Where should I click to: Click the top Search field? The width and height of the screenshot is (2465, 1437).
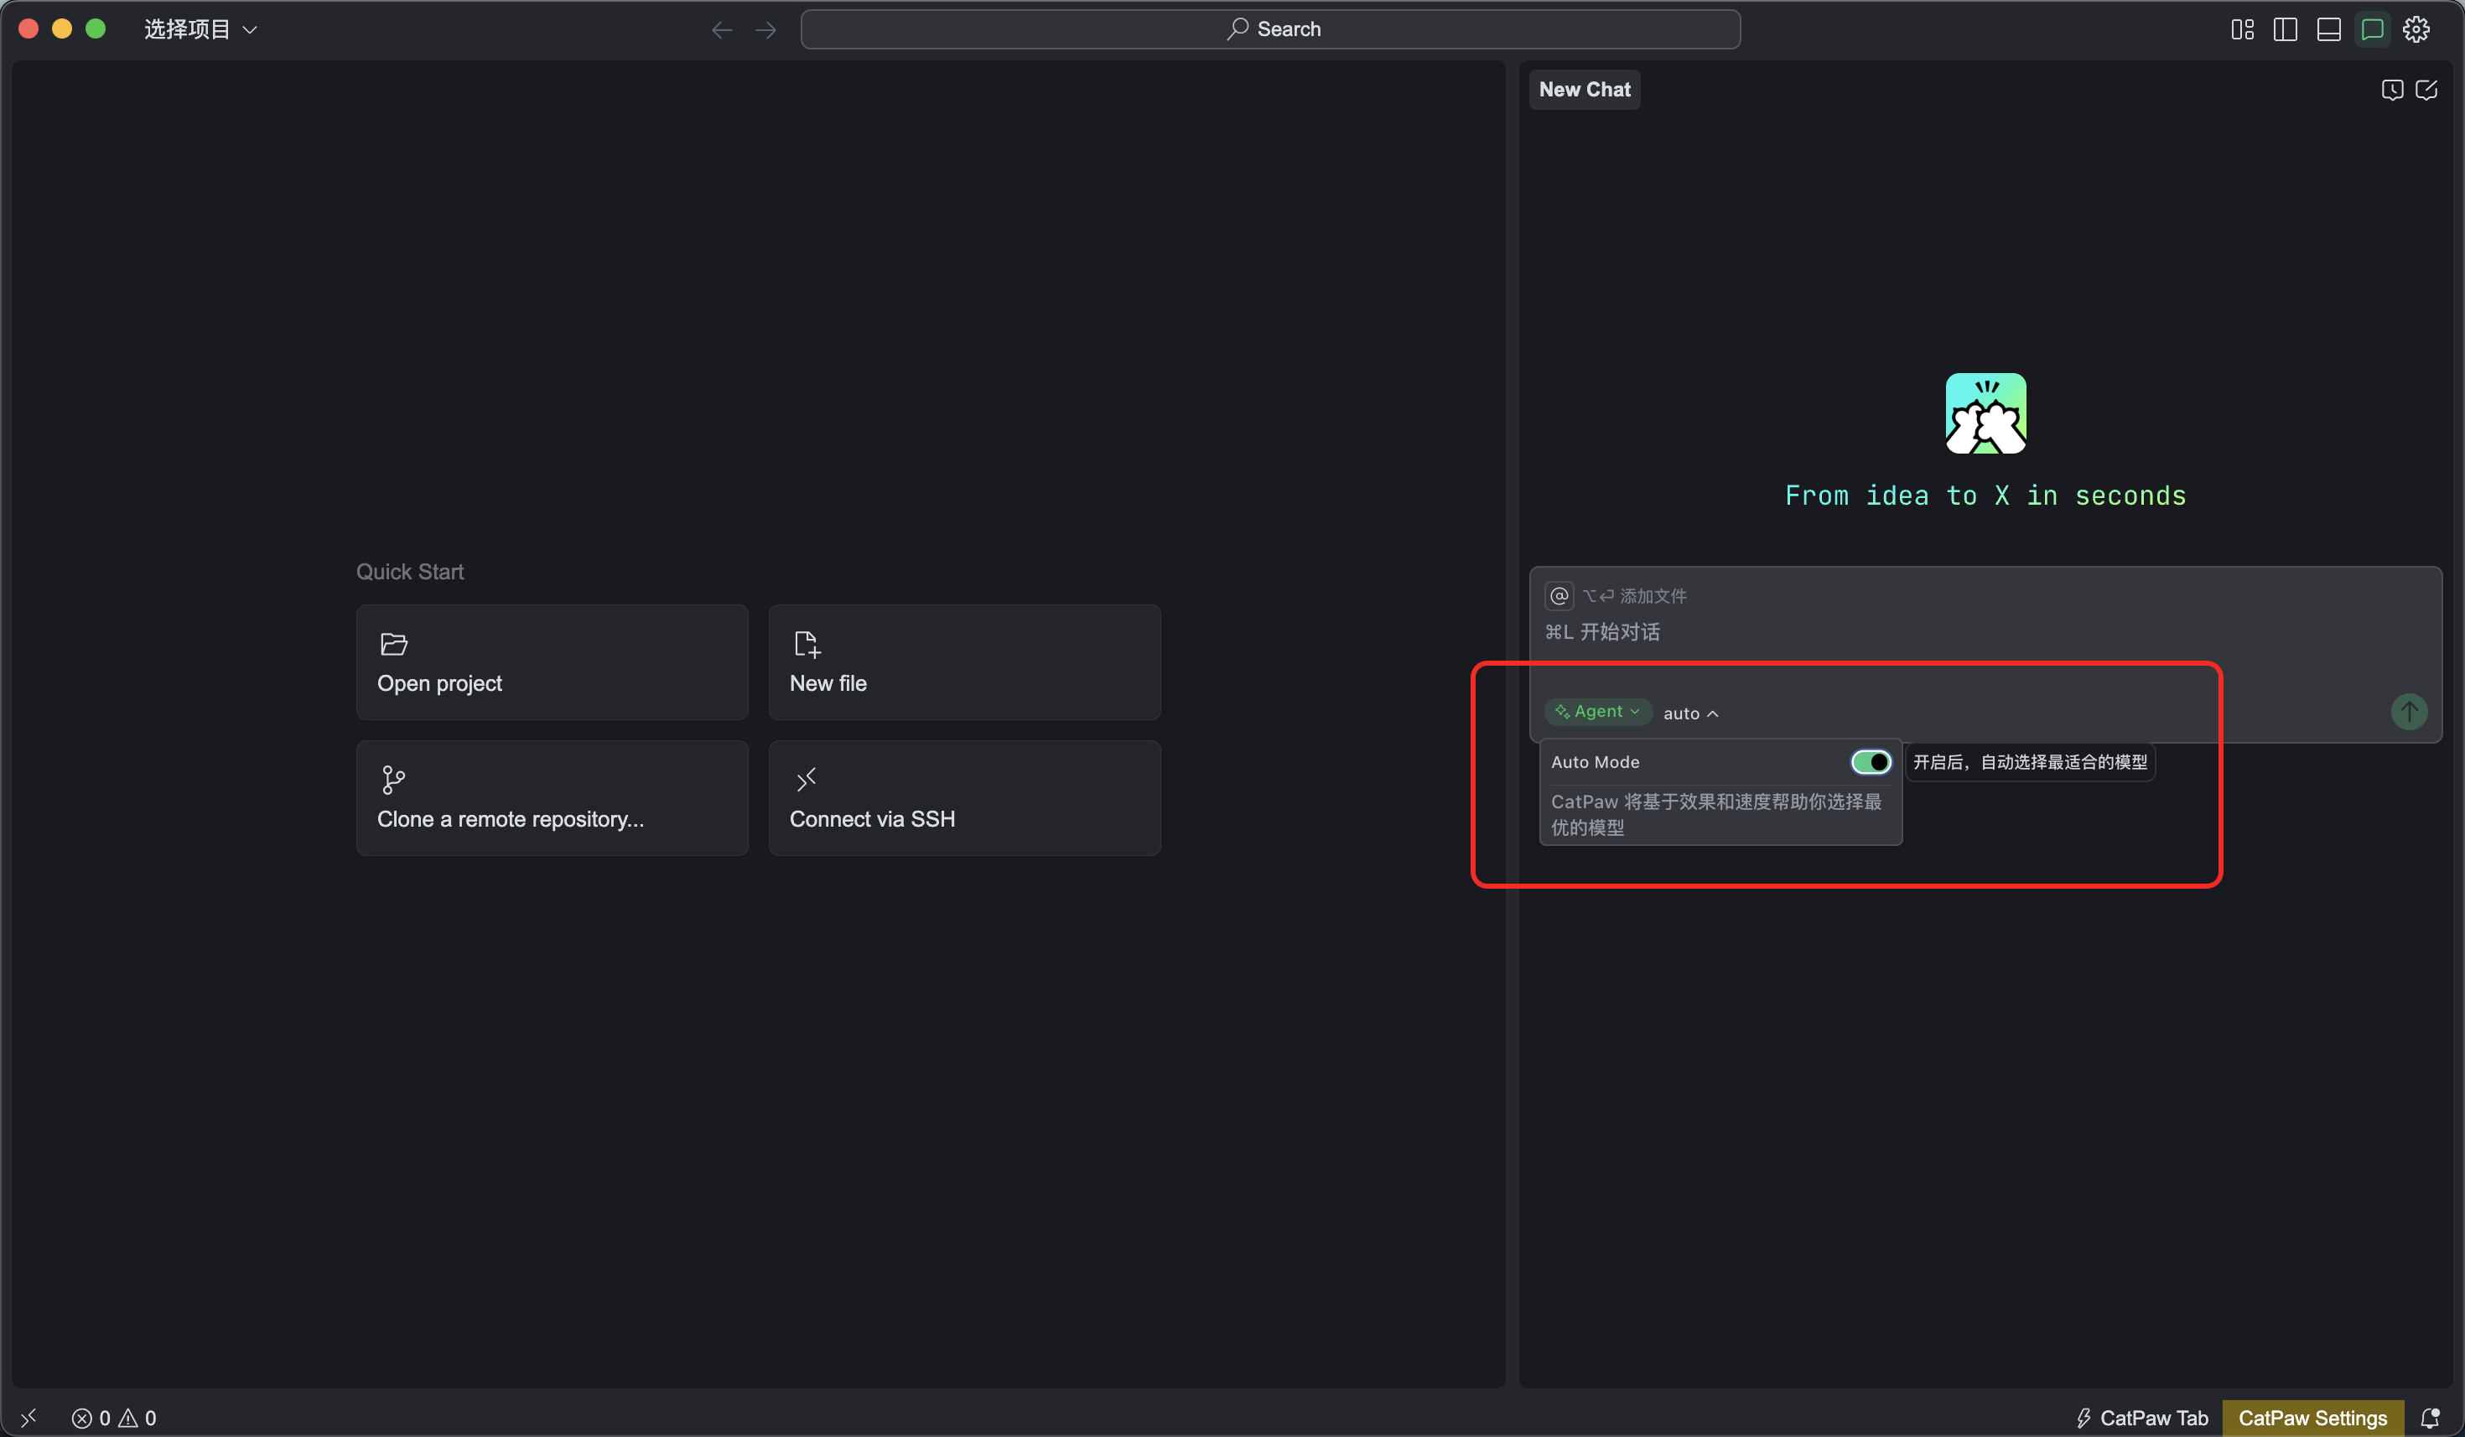coord(1269,29)
